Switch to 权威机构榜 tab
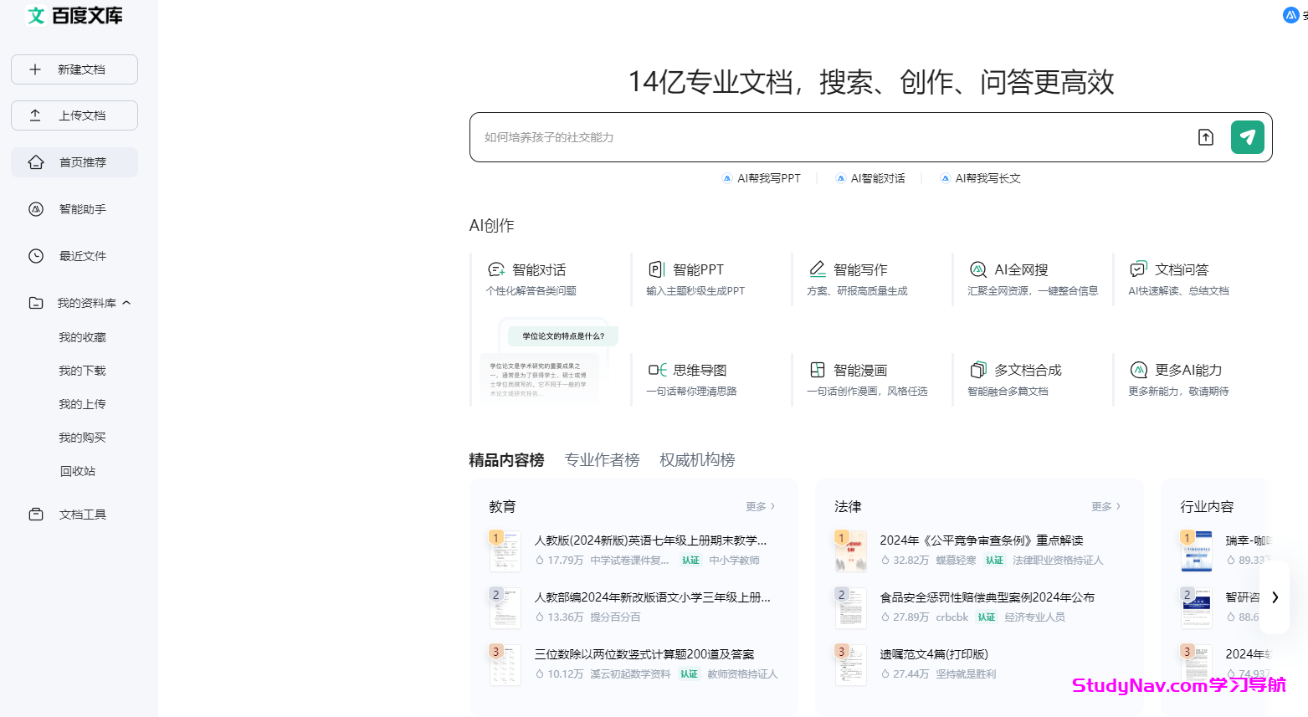This screenshot has width=1308, height=717. [x=697, y=460]
